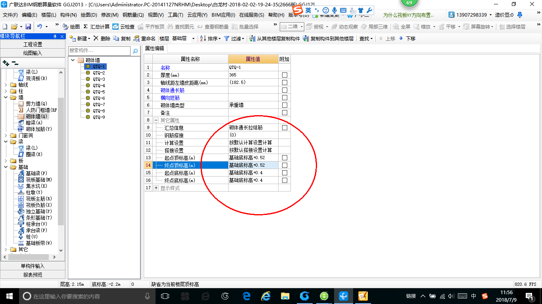Open the 构件(N) menu
Viewport: 542px width, 304px height.
pos(68,15)
